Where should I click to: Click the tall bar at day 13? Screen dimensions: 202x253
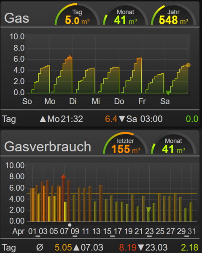tap(101, 203)
